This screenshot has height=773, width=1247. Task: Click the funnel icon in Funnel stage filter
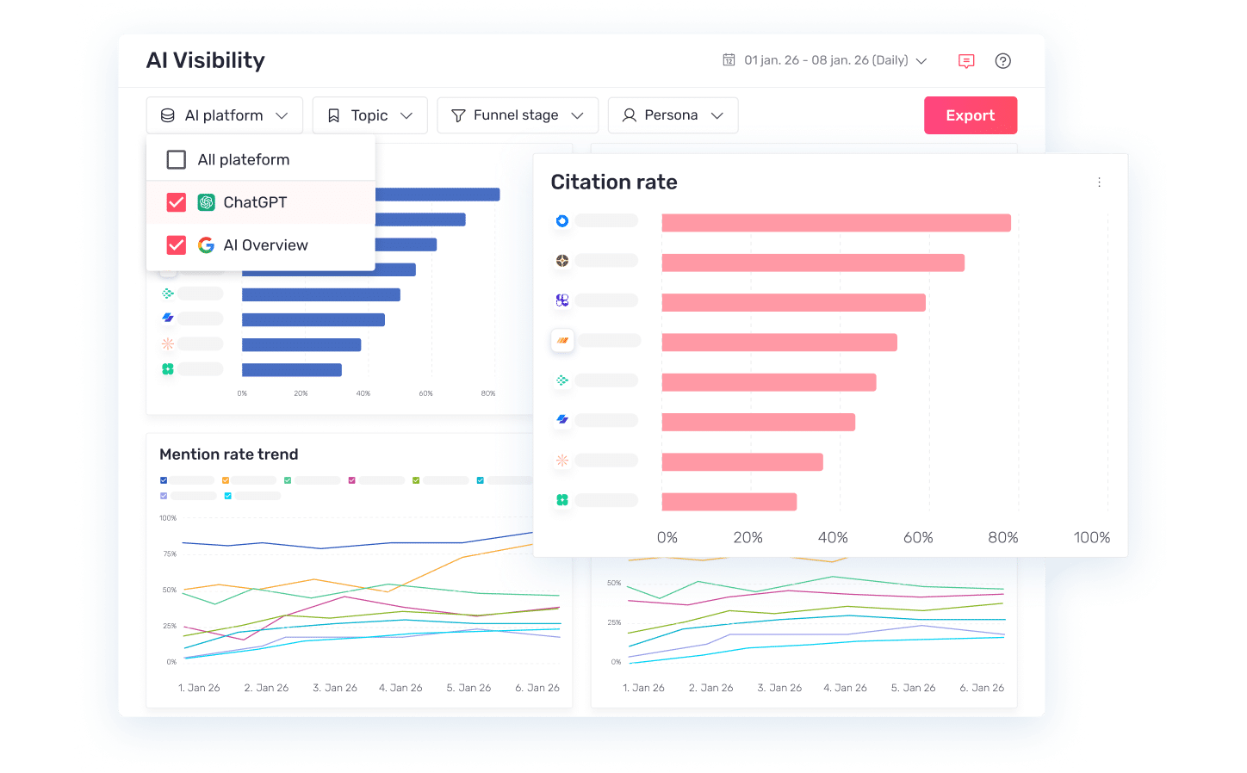pyautogui.click(x=458, y=115)
